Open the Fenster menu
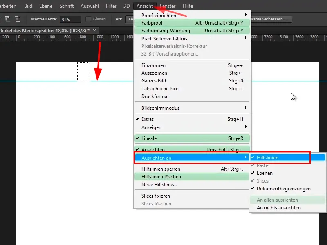The width and height of the screenshot is (327, 245). [x=168, y=6]
